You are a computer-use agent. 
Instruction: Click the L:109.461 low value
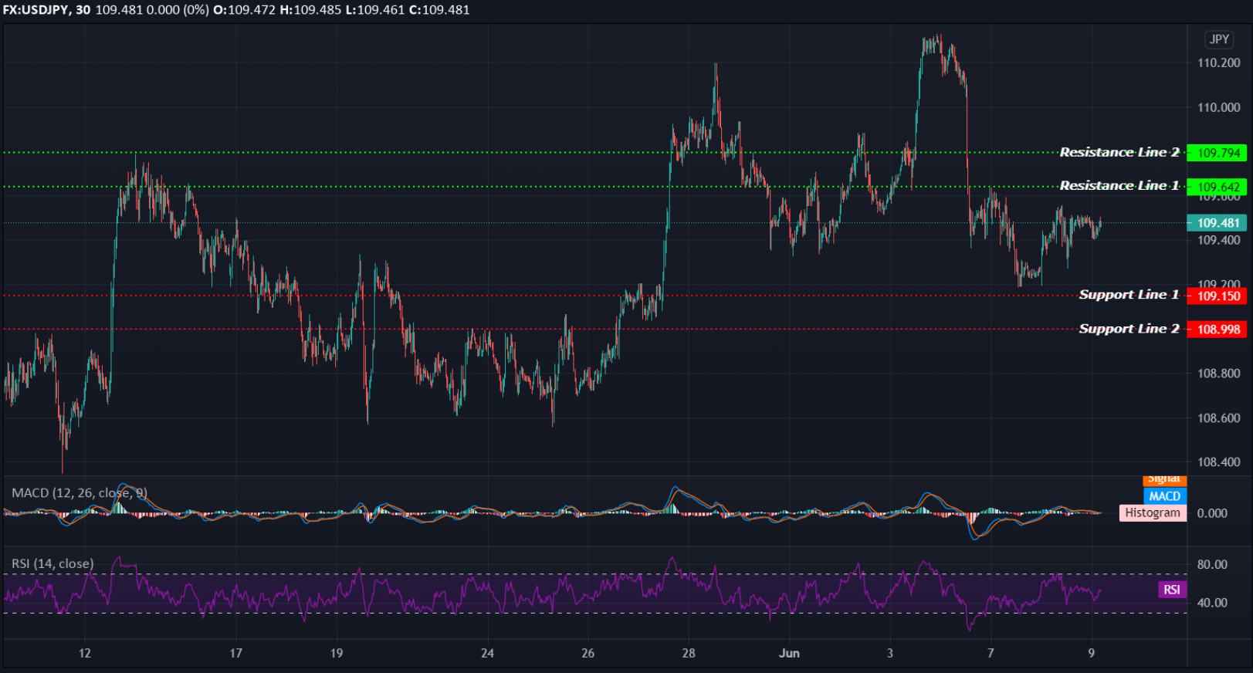(x=374, y=10)
